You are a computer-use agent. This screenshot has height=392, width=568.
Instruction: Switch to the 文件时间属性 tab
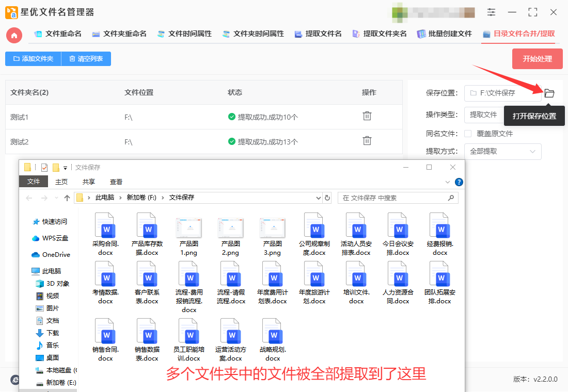coord(184,34)
